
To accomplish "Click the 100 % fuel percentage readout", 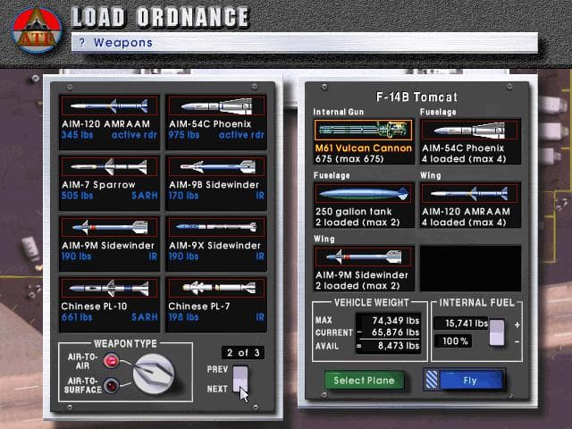I will click(x=453, y=341).
